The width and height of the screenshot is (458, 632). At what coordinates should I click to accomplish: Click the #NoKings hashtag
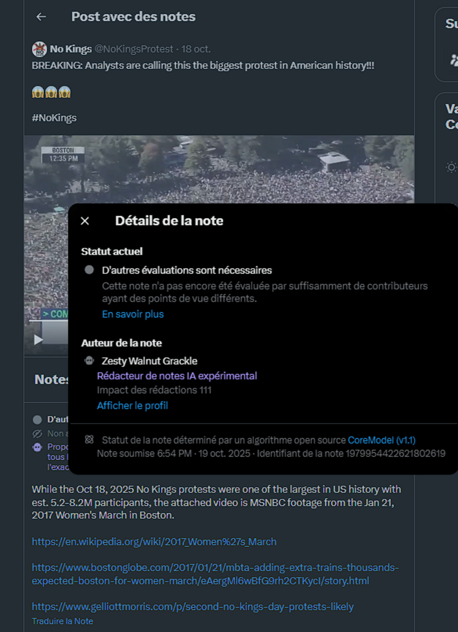(x=54, y=118)
